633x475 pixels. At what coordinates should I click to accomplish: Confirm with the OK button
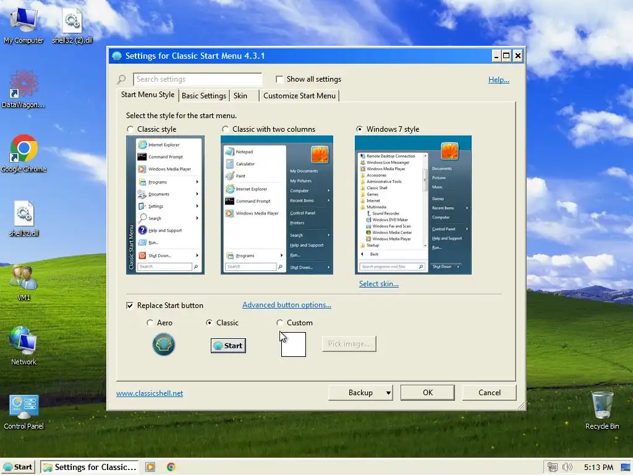[x=428, y=393]
